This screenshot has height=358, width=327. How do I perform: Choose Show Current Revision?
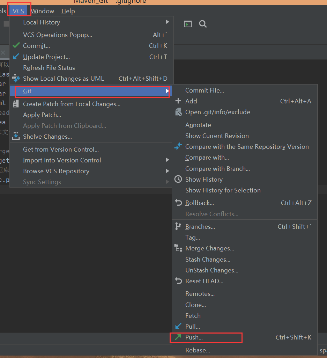click(x=245, y=136)
